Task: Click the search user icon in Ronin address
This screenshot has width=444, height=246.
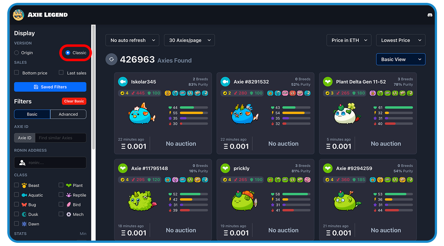Action: 22,163
